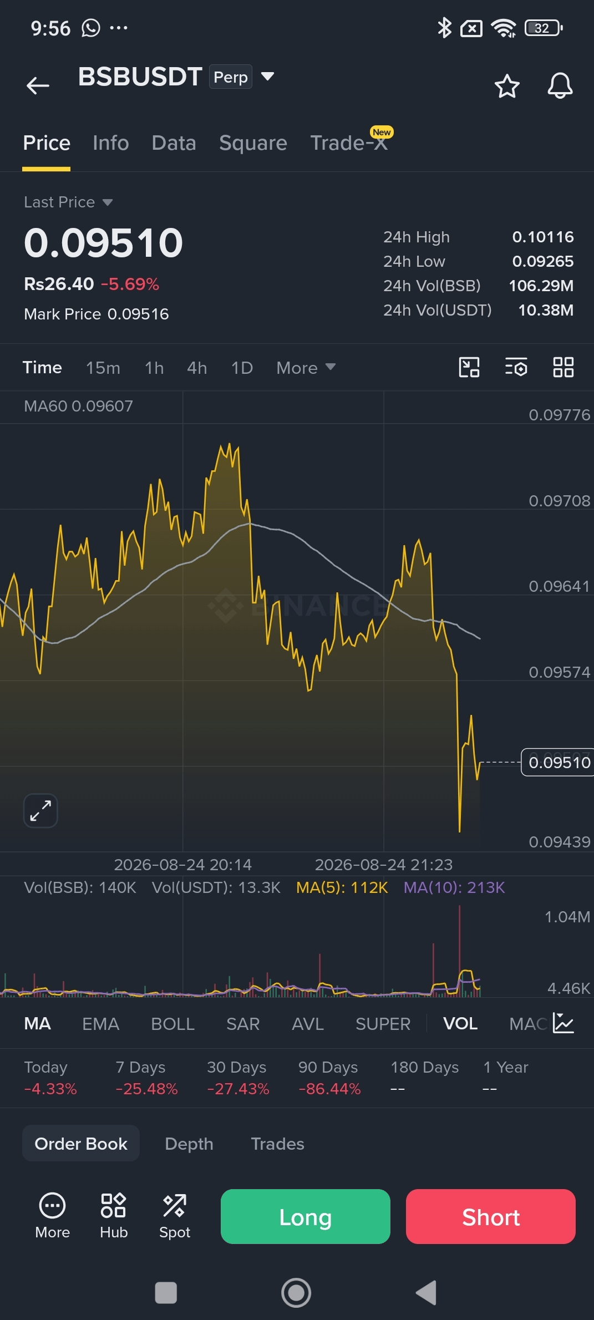Image resolution: width=594 pixels, height=1320 pixels.
Task: Select the 1D interval
Action: (x=242, y=368)
